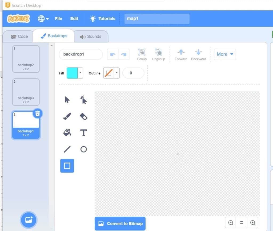The image size is (273, 231).
Task: Pick the Fill bucket tool
Action: [67, 133]
